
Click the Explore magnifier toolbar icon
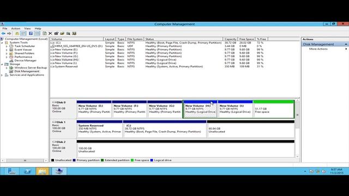pos(68,34)
